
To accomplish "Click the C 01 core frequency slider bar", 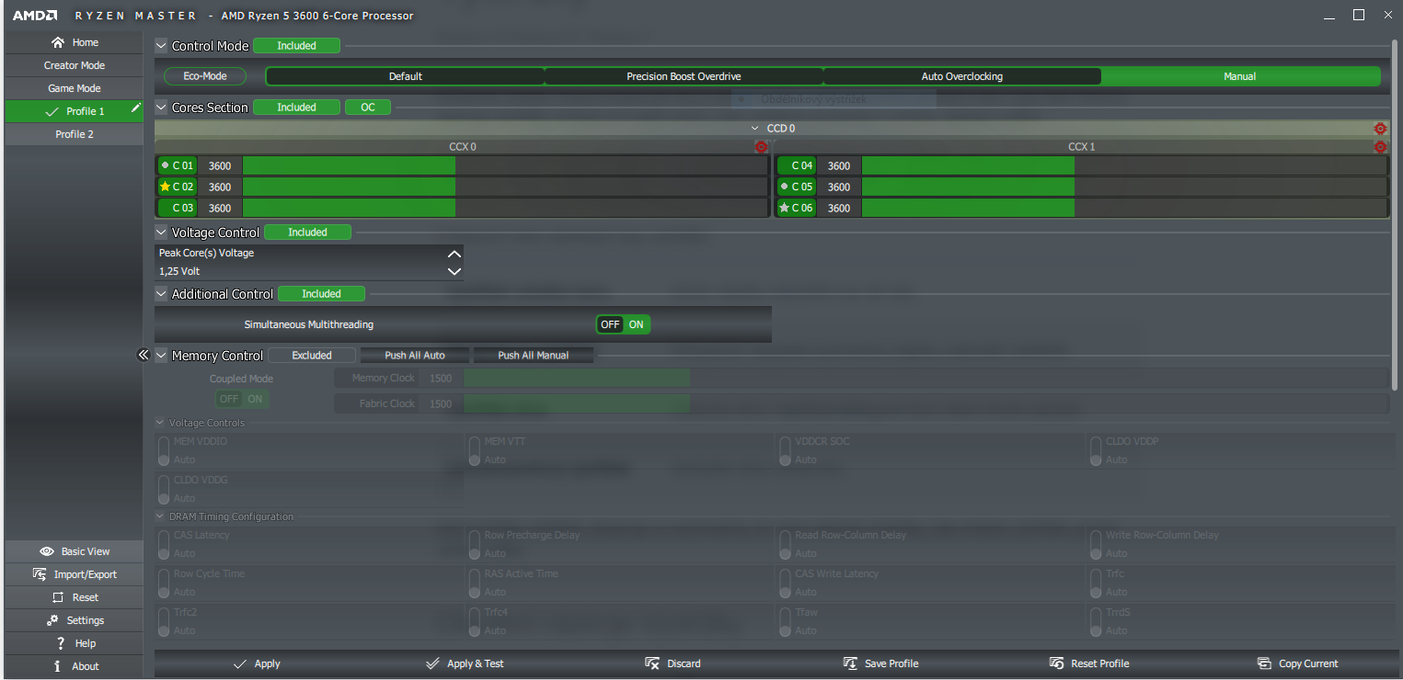I will 504,166.
